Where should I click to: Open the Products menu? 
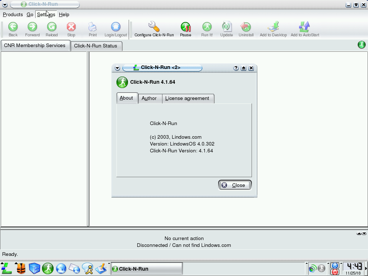coord(13,14)
